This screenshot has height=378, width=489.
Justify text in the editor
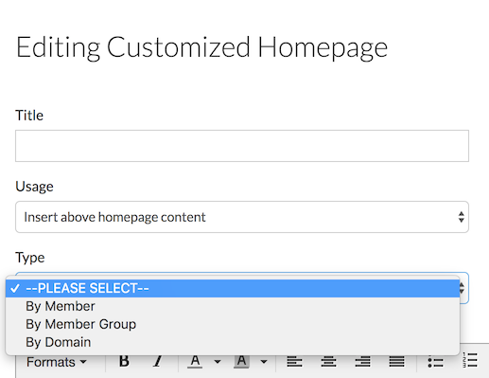pos(396,362)
